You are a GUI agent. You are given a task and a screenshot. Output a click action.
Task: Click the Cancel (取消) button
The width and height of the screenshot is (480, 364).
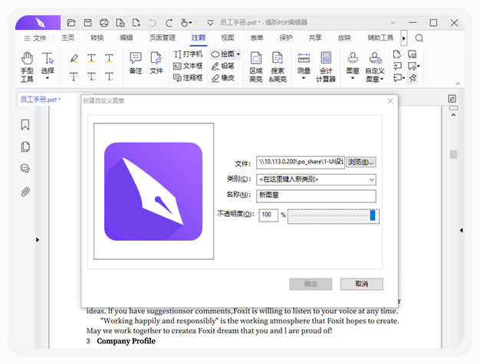[361, 284]
